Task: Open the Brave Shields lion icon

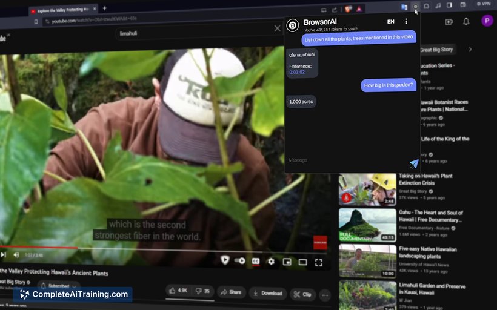Action: [x=348, y=9]
